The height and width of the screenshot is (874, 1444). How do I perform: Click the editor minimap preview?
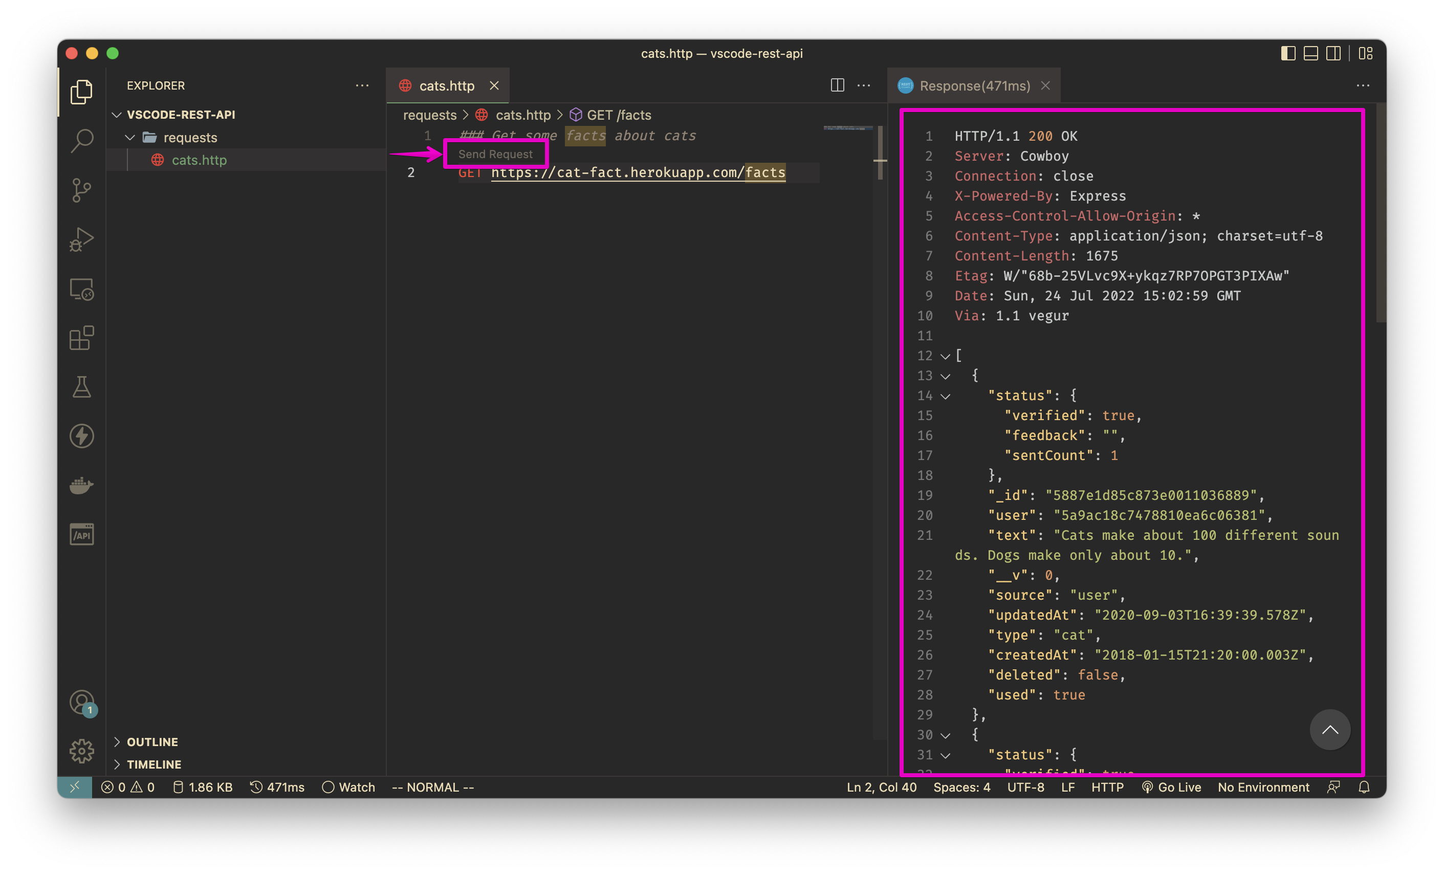tap(847, 128)
